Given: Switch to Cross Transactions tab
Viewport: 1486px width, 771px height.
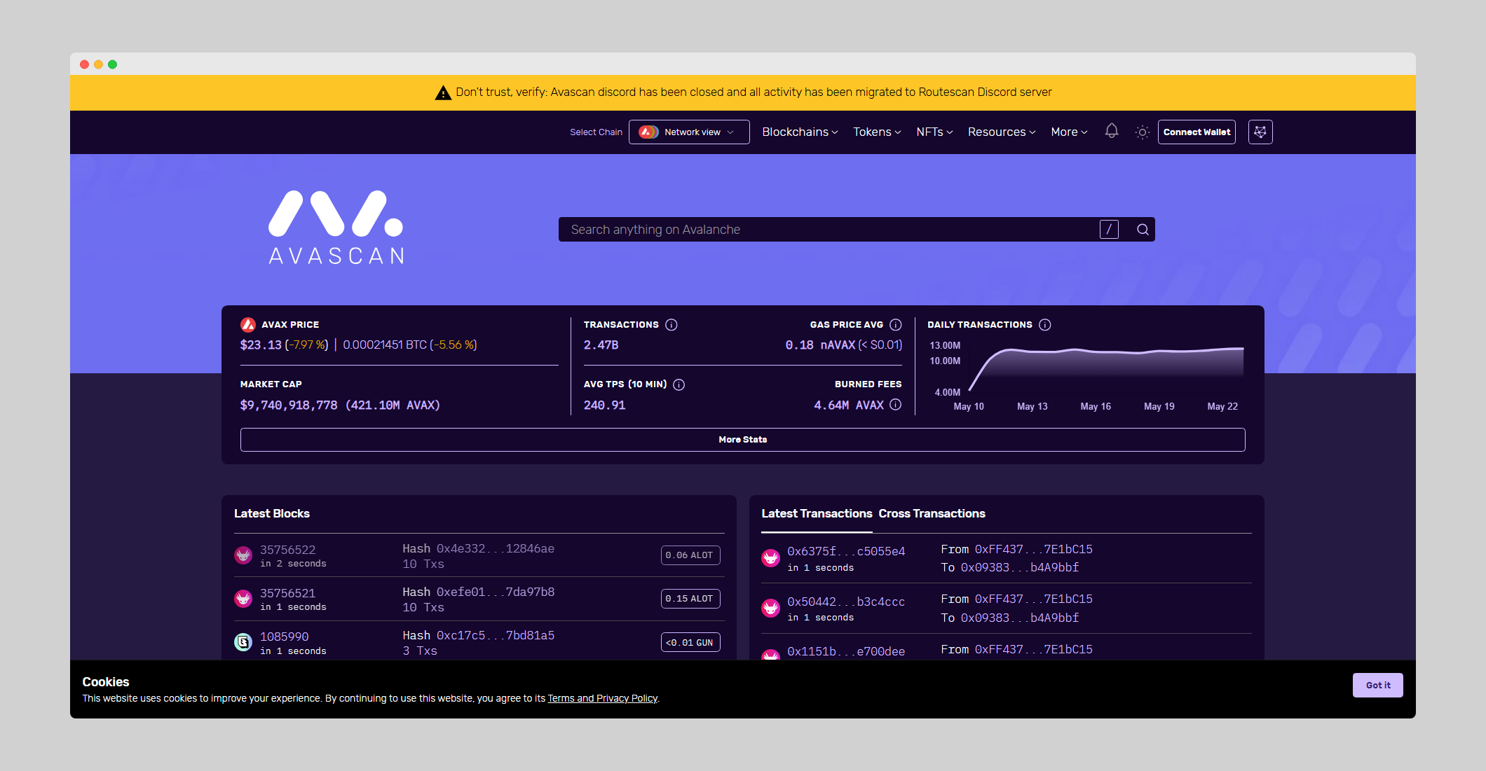Looking at the screenshot, I should pyautogui.click(x=932, y=513).
